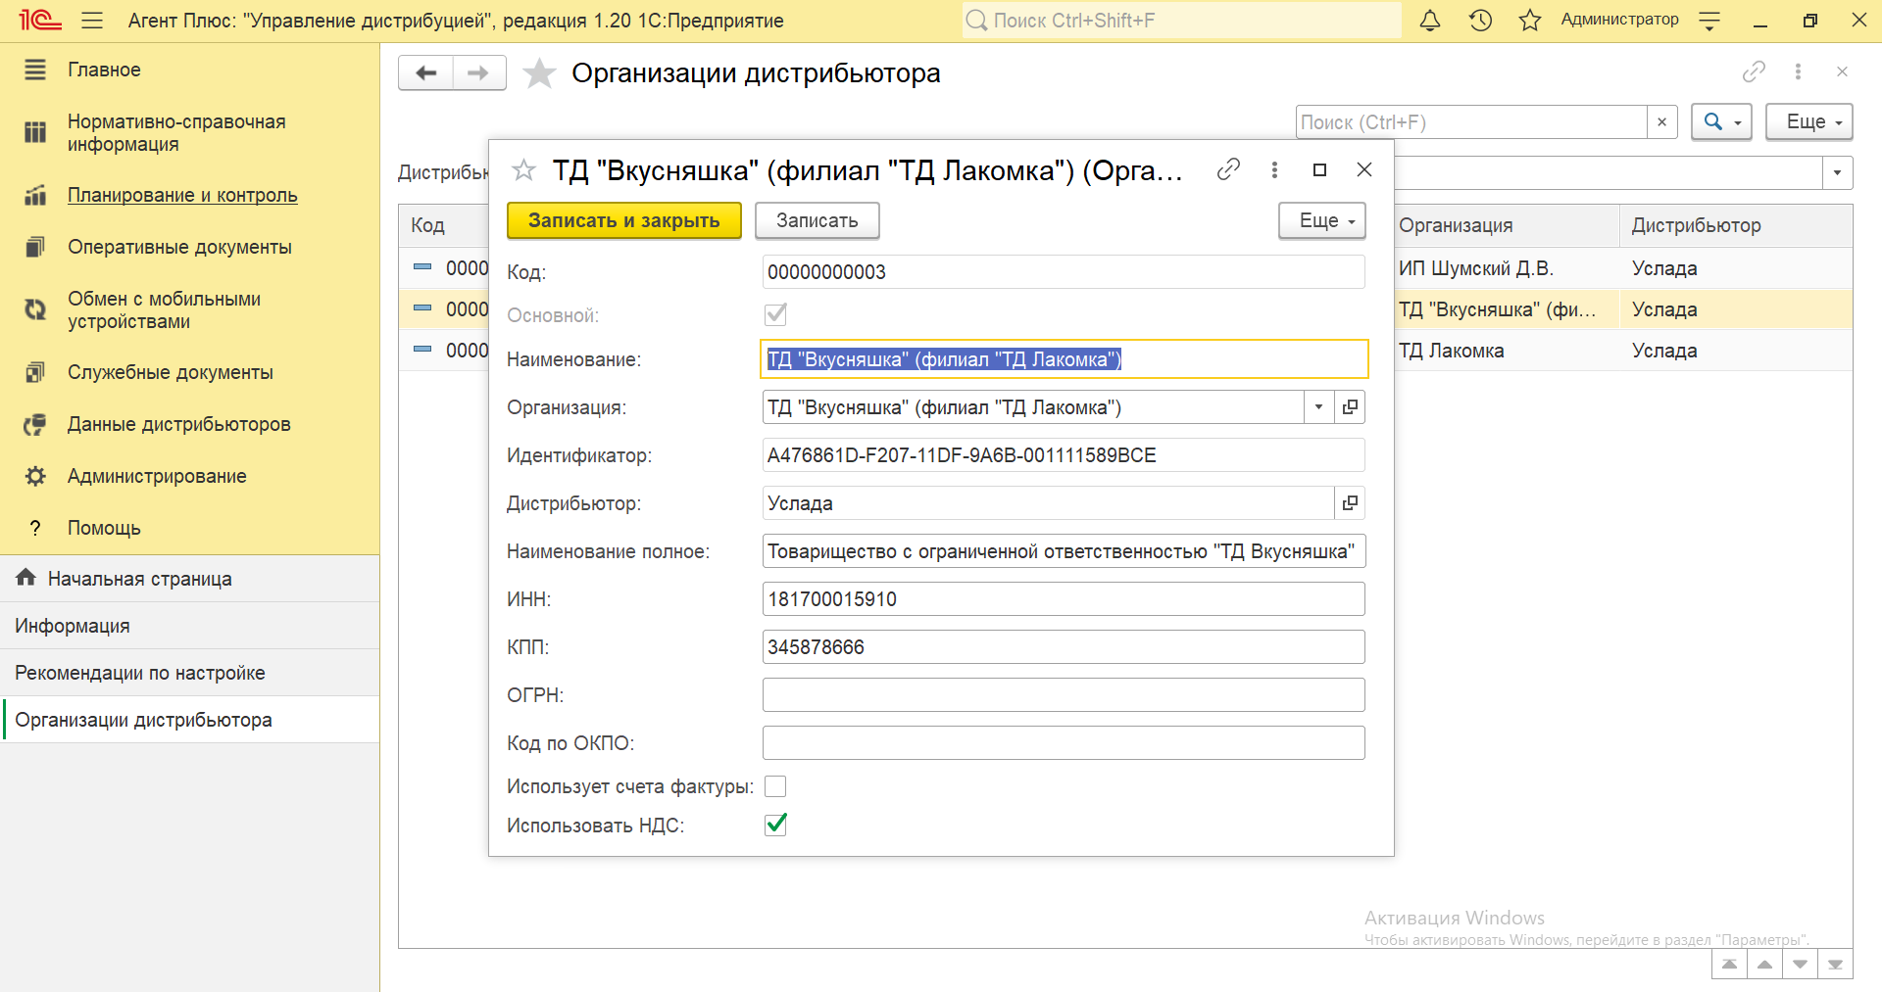Click the Наименование полное field
1882x992 pixels.
[1064, 551]
